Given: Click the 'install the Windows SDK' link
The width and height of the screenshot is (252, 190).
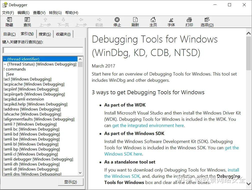Looking at the screenshot, I should 122,176.
